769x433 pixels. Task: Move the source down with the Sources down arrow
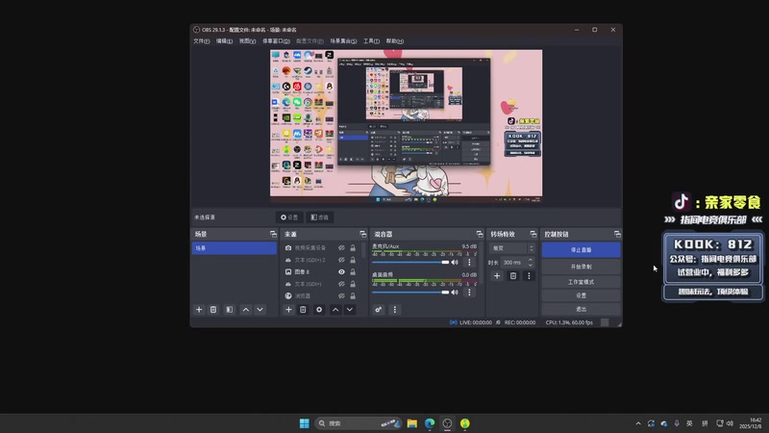tap(350, 309)
